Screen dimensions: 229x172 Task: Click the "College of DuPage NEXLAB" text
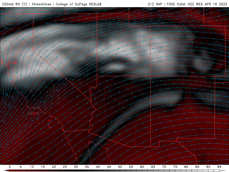(x=78, y=4)
